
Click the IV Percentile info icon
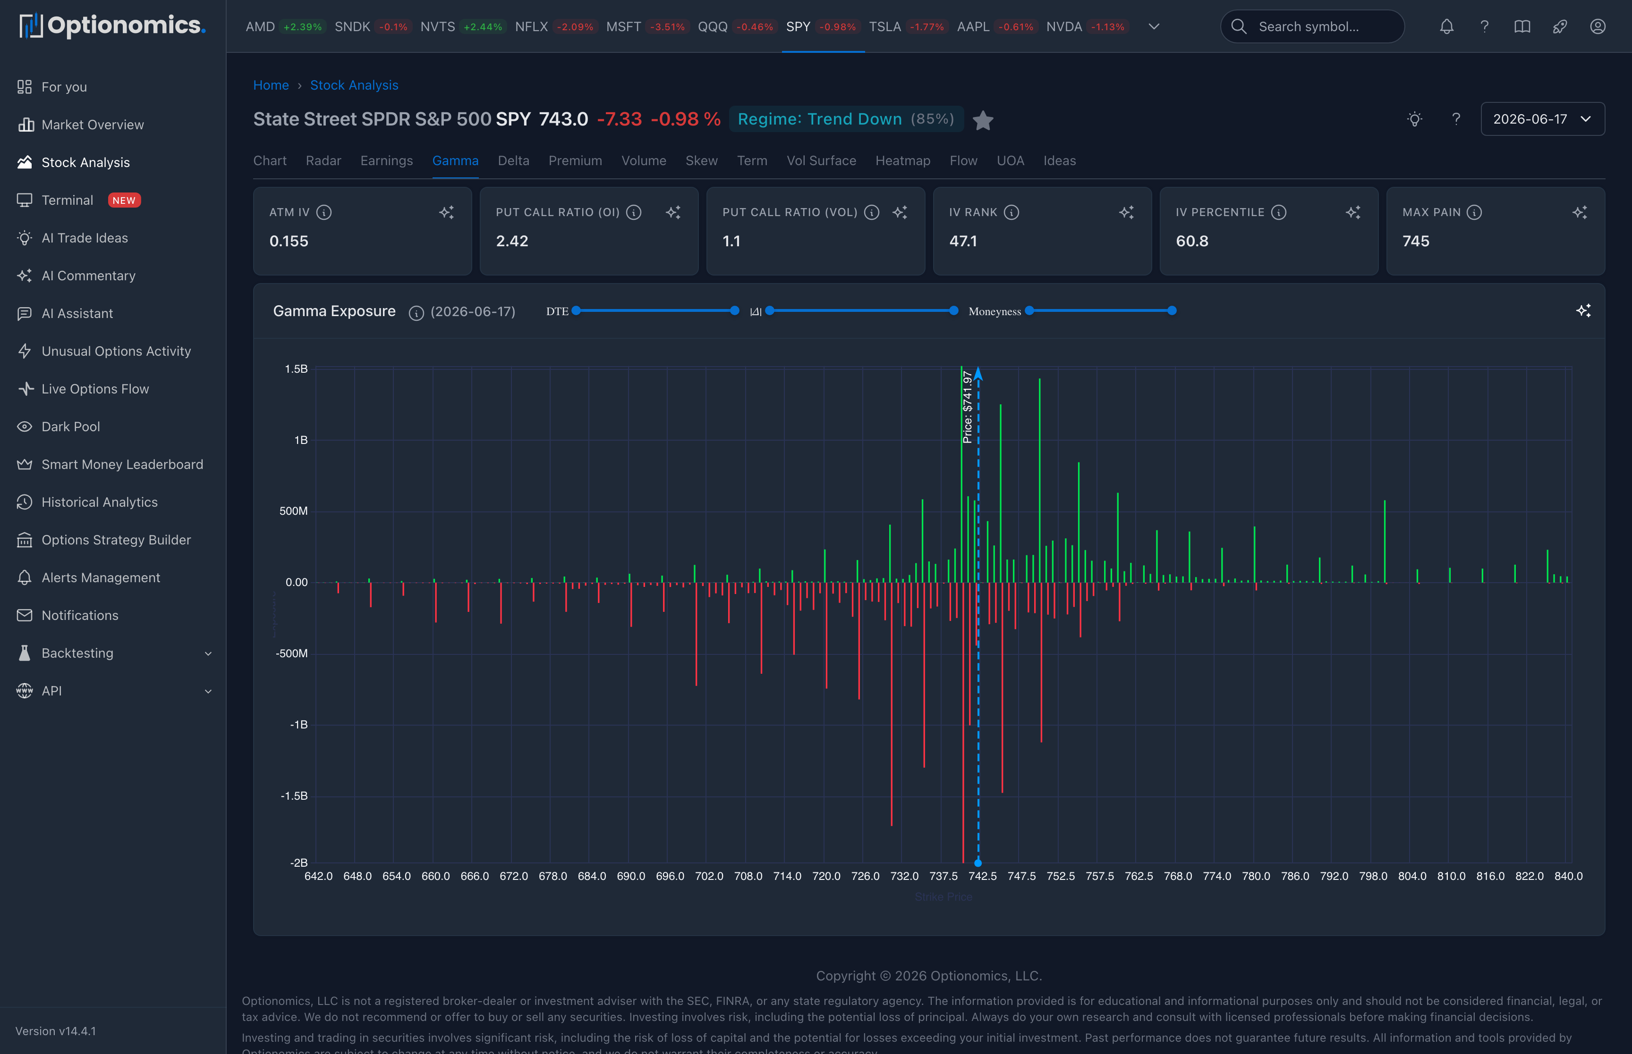point(1279,212)
